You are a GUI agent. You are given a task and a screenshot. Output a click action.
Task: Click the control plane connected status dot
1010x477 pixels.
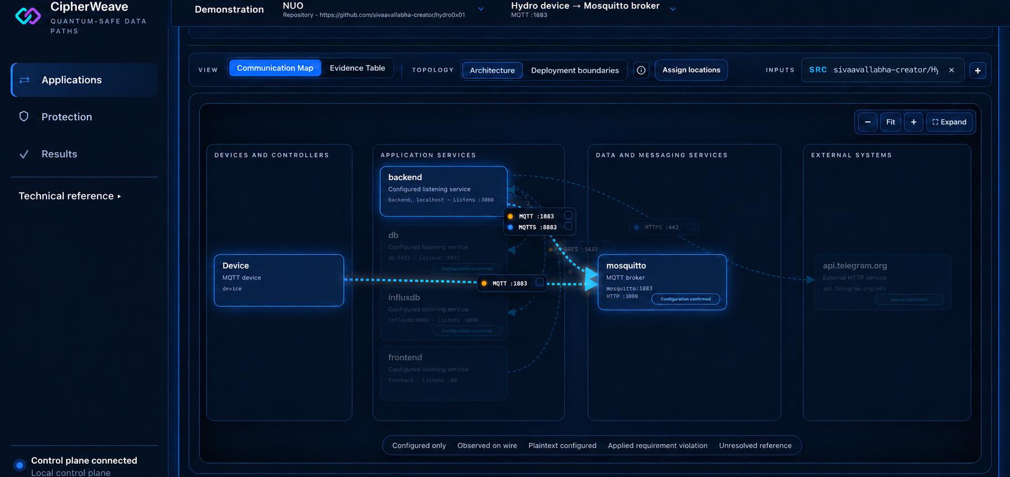click(20, 465)
